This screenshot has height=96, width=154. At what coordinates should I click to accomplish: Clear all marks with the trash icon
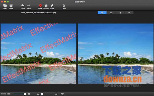pos(64,7)
